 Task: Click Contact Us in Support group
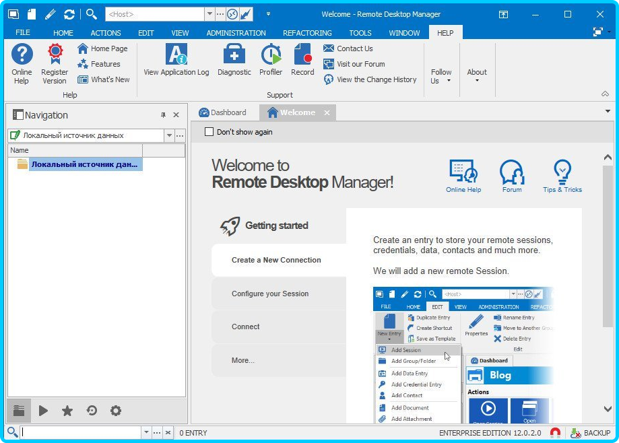348,48
